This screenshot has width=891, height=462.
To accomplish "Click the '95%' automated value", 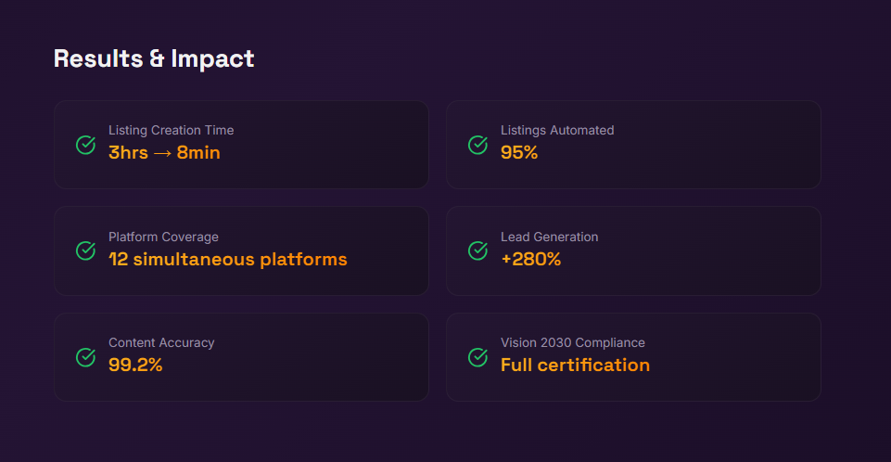I will (x=519, y=153).
